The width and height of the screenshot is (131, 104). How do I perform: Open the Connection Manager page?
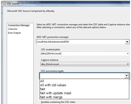pos(19,25)
